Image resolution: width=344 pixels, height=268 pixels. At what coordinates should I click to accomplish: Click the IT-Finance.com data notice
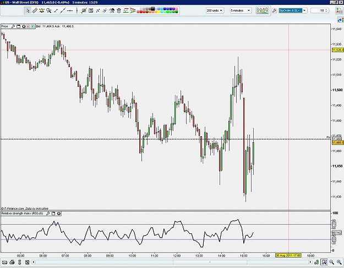coord(25,209)
